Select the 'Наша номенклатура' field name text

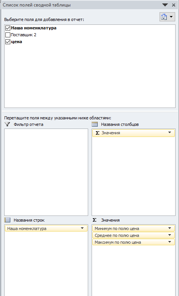click(34, 28)
